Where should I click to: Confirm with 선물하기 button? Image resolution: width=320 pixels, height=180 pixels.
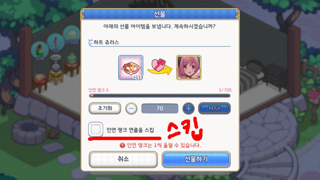click(196, 159)
